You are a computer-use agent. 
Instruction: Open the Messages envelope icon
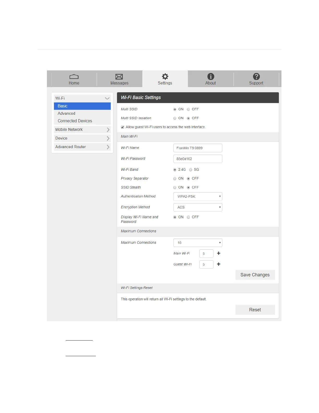119,76
